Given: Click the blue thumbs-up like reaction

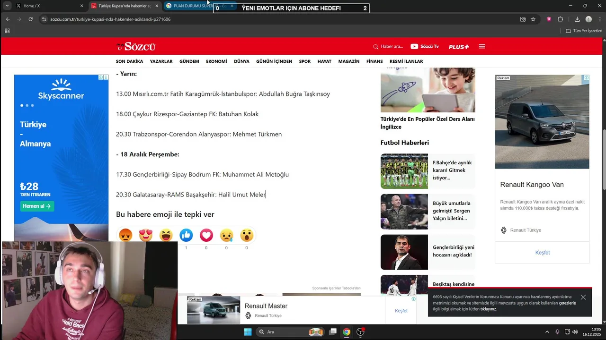Looking at the screenshot, I should click(186, 235).
